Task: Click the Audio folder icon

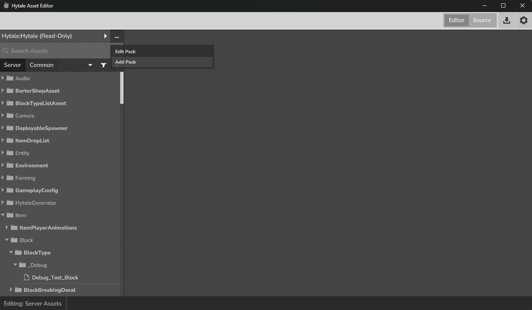Action: click(10, 78)
